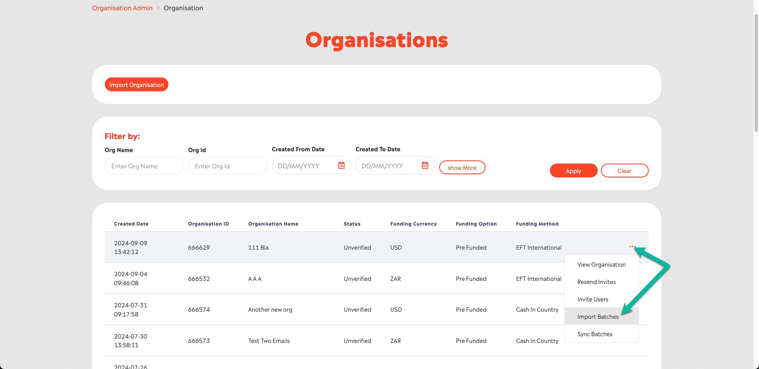Go to Organisation Admin breadcrumb link
Screen dimensions: 759x369
122,8
